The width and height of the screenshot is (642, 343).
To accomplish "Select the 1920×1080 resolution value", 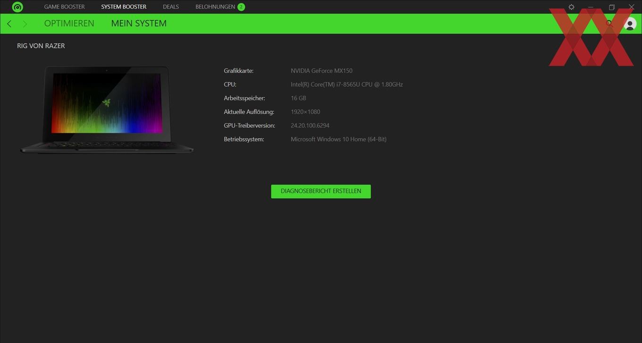I will (305, 112).
